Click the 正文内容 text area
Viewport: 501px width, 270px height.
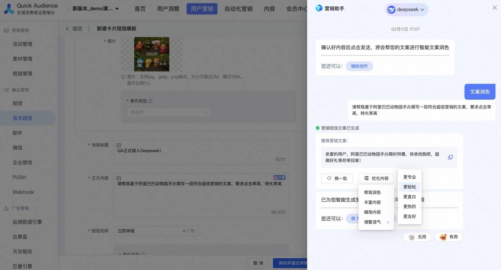pyautogui.click(x=201, y=195)
